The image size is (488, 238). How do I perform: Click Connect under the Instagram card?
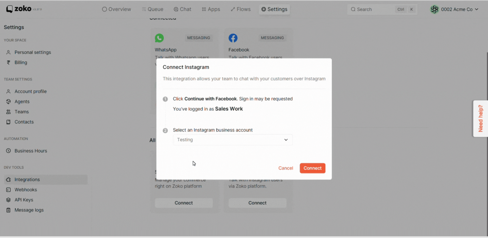(257, 203)
